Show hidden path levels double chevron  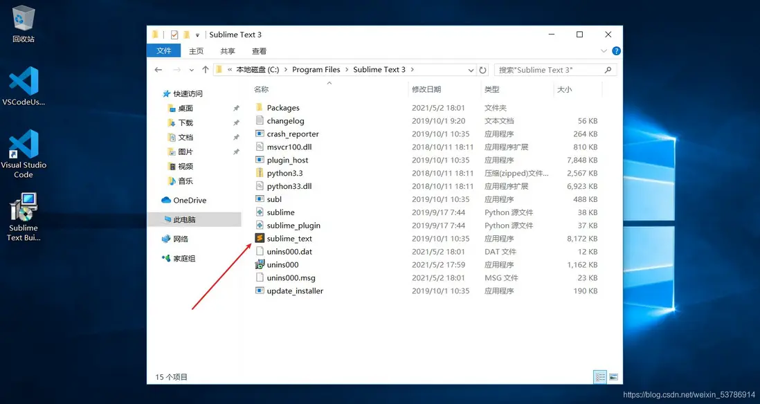pos(230,70)
